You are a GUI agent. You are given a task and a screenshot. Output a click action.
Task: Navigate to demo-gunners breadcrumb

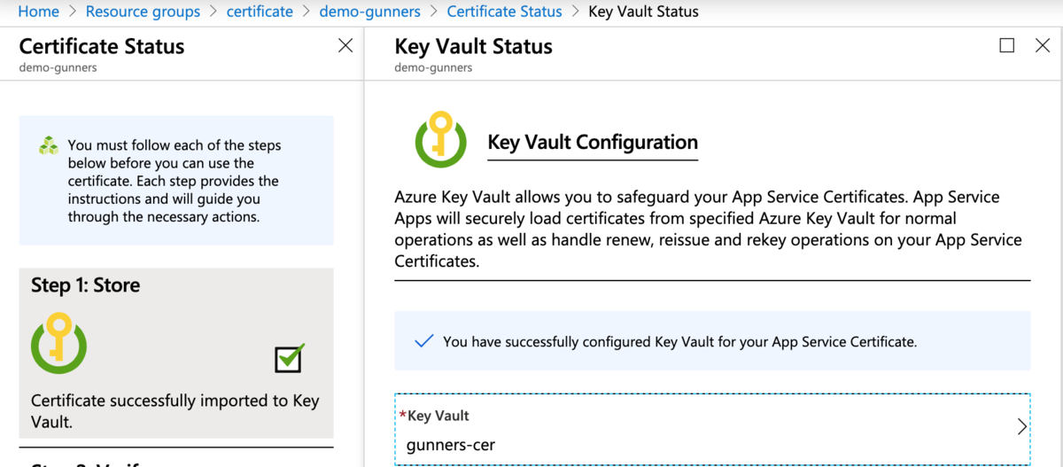pos(369,12)
